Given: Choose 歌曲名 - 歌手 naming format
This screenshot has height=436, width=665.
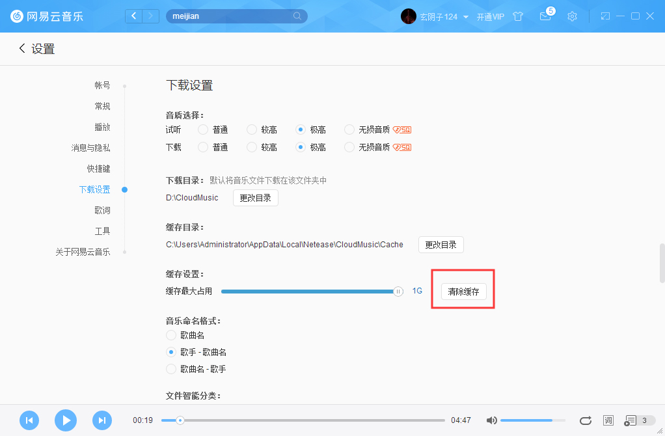Looking at the screenshot, I should point(170,368).
